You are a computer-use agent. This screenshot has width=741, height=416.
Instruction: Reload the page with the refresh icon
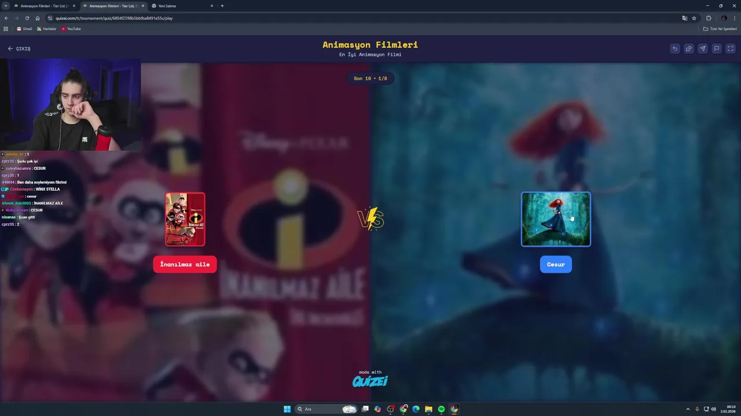point(27,18)
